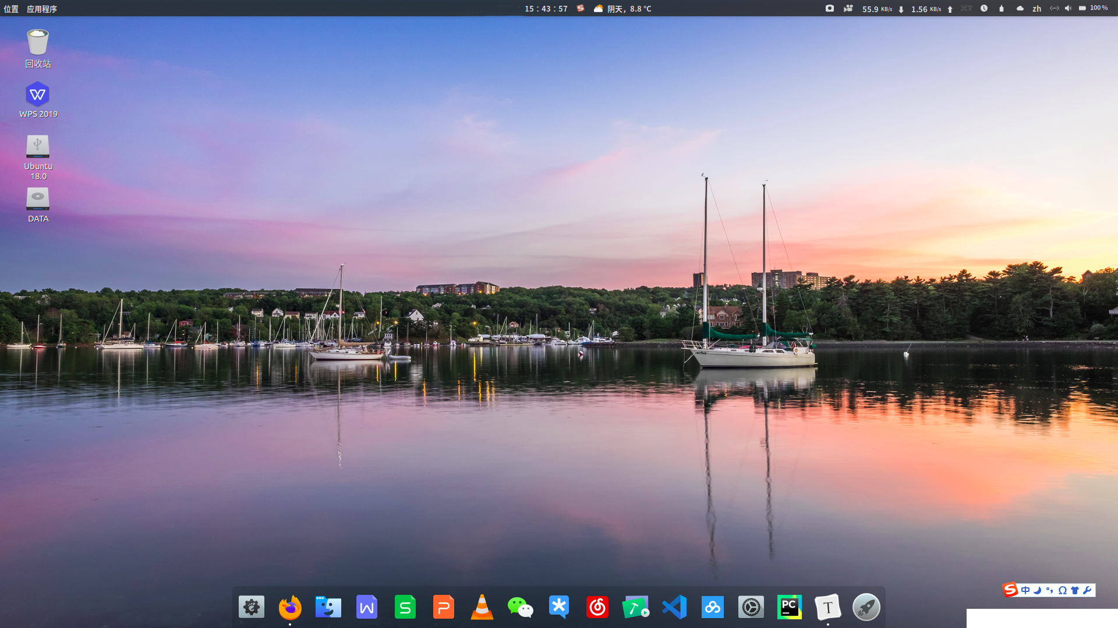Viewport: 1118px width, 628px height.
Task: Open VLC media player from dock
Action: click(482, 608)
